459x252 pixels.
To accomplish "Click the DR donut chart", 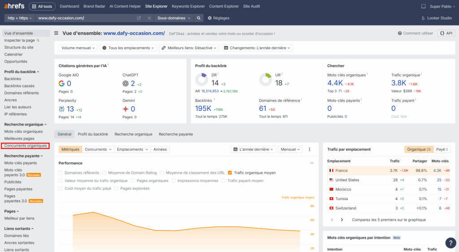I will (x=201, y=80).
